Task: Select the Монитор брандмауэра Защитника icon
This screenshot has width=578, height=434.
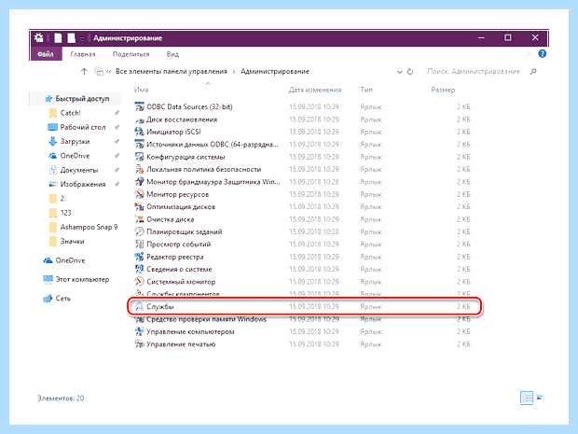Action: tap(139, 182)
